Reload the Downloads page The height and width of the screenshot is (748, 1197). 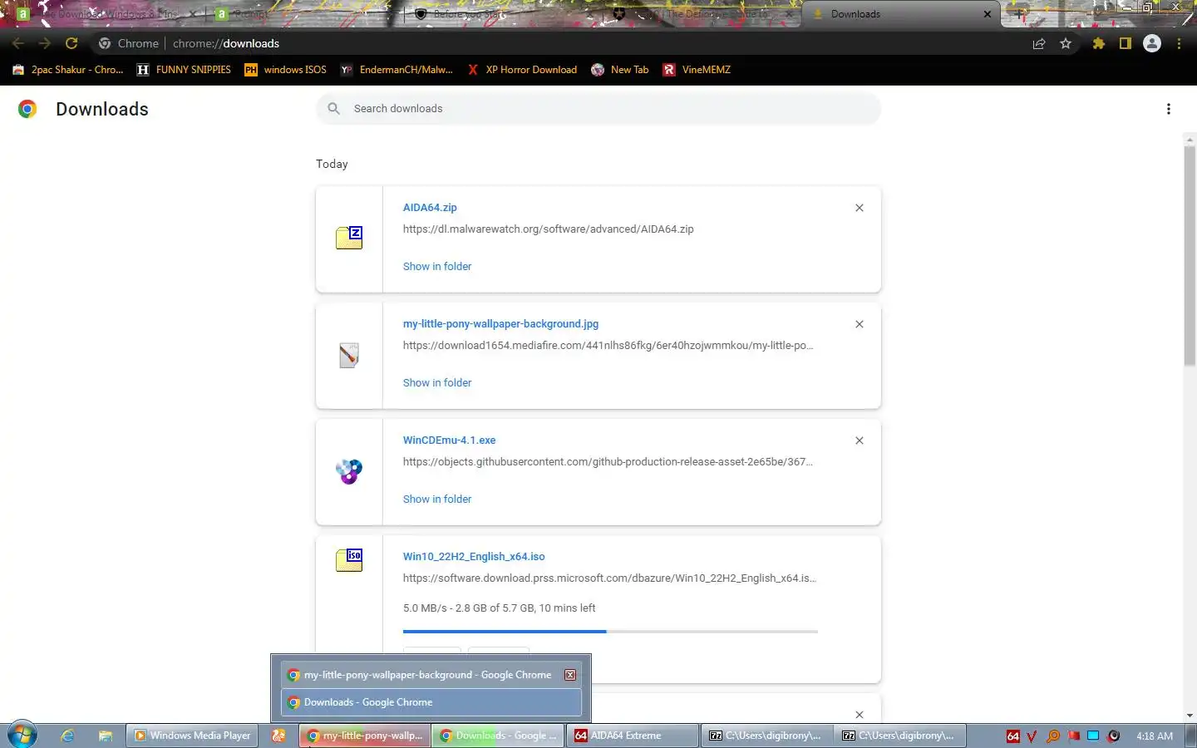tap(71, 43)
